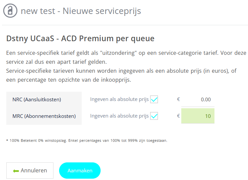248x180 pixels.
Task: Click the 'Dstny UCaaS - ACD Premium per queue' heading
Action: 80,39
